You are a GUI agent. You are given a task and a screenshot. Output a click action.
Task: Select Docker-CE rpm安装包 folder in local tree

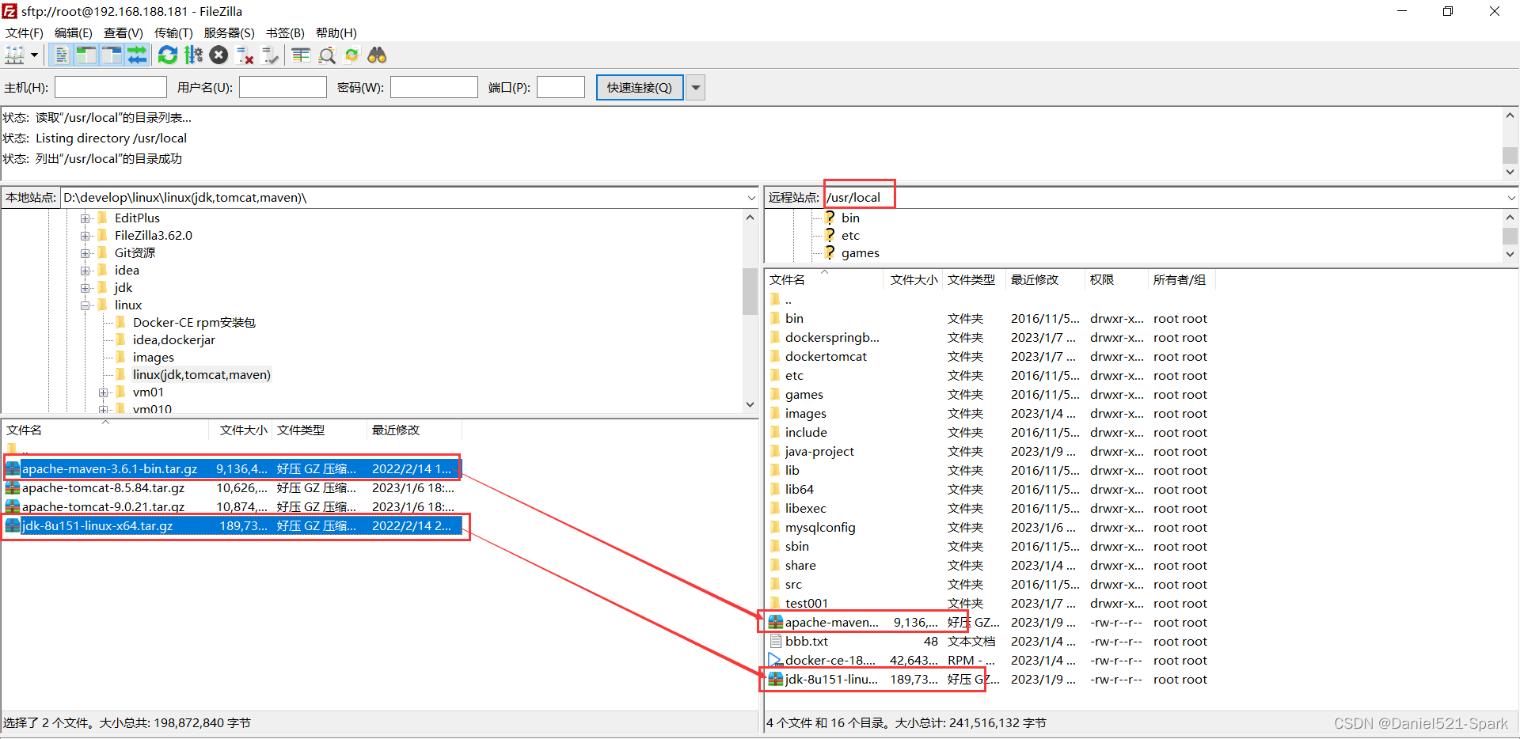[194, 323]
